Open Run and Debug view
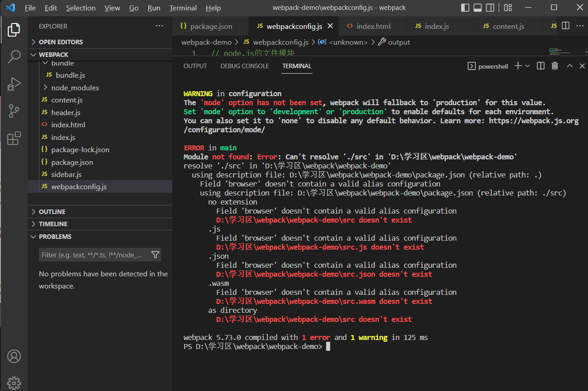The image size is (588, 391). tap(14, 84)
